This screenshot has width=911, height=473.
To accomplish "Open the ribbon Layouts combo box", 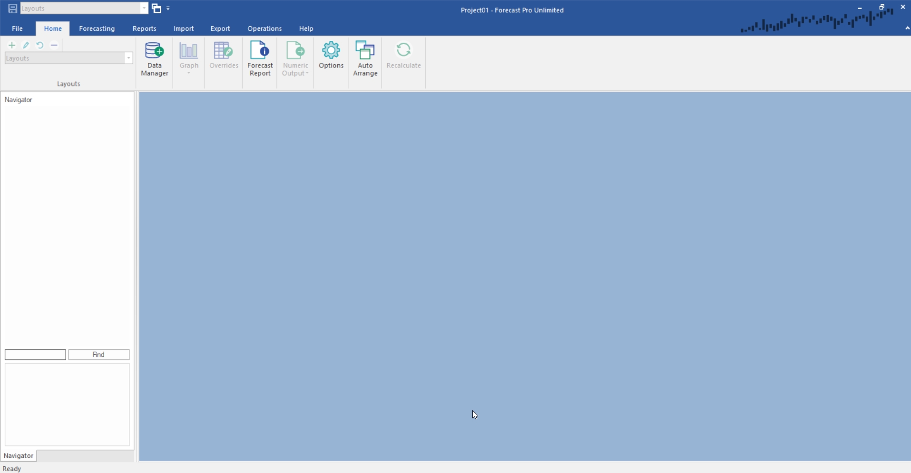I will coord(128,58).
